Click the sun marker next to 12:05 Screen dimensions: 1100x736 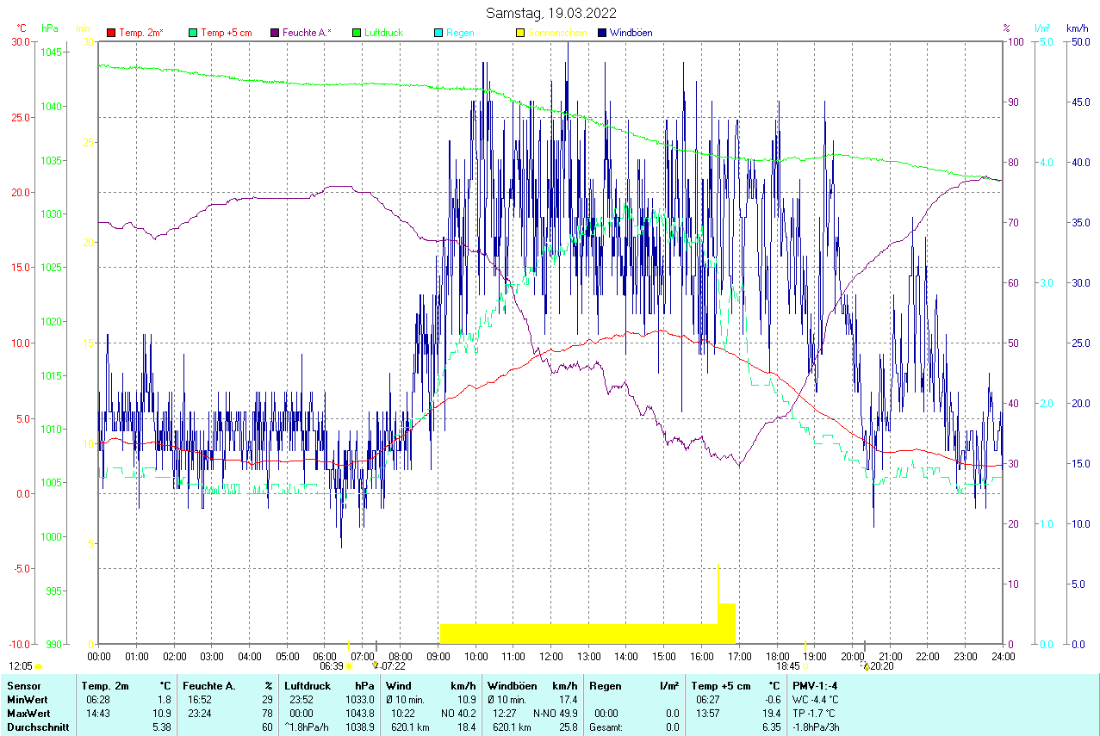click(x=38, y=666)
